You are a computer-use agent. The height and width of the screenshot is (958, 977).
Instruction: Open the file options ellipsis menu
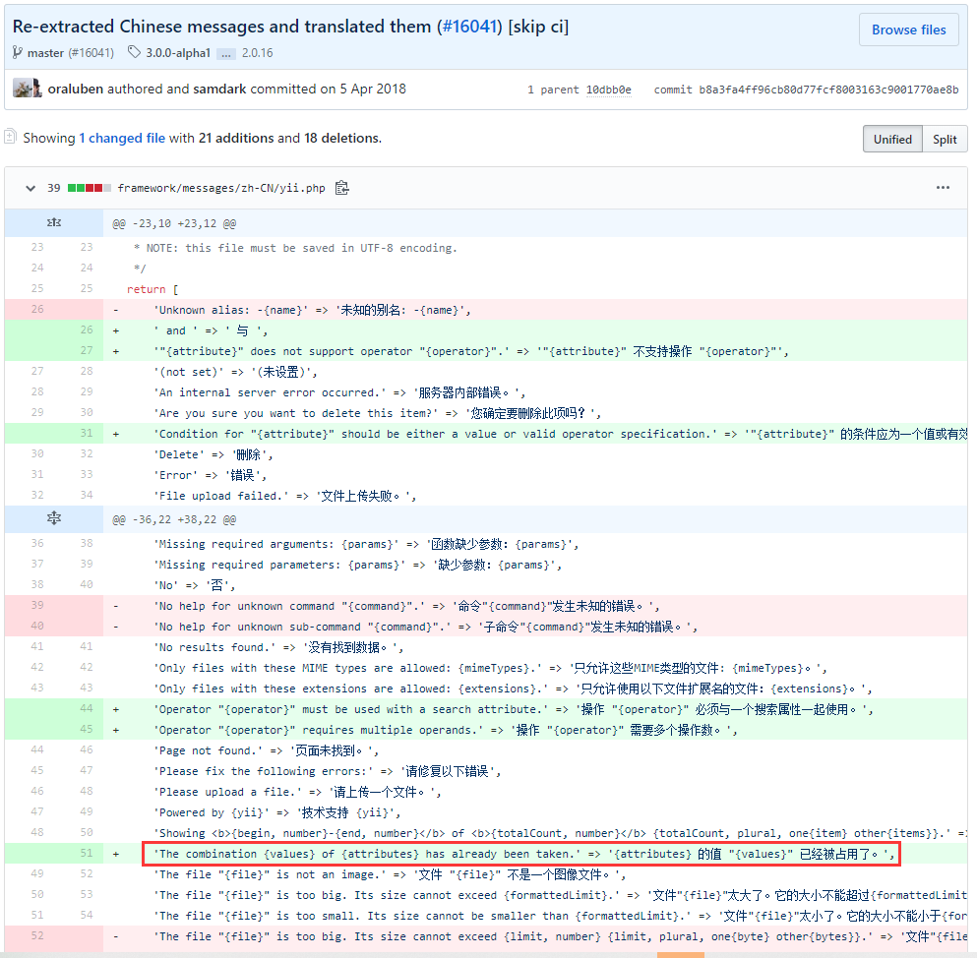tap(943, 187)
